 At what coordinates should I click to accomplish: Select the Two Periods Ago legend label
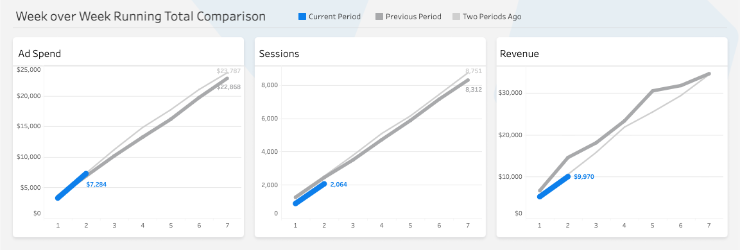click(492, 17)
